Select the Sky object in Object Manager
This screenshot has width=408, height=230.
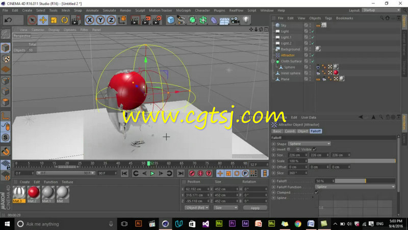284,25
